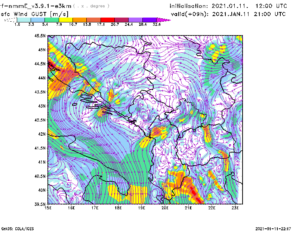Click the light blue legend swatch after 3.3
The image size is (299, 231).
point(38,20)
